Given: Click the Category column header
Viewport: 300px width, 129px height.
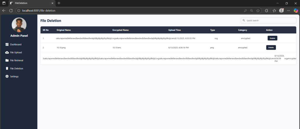Looking at the screenshot, I should coord(243,30).
